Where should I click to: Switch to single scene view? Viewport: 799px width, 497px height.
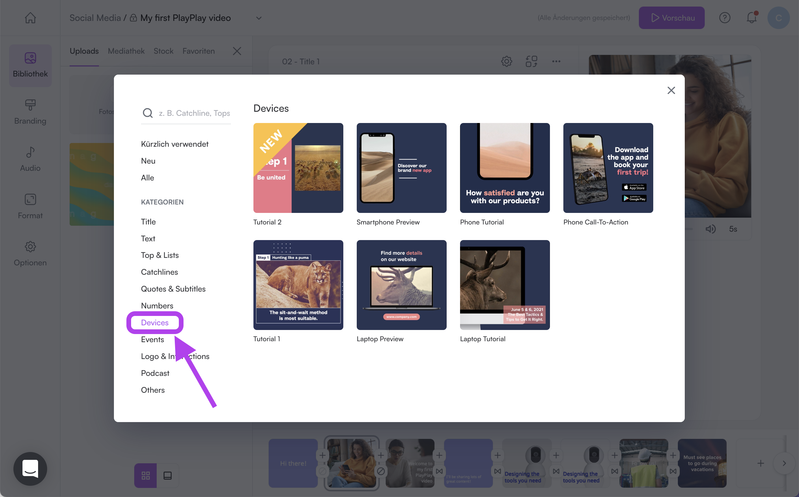coord(168,475)
